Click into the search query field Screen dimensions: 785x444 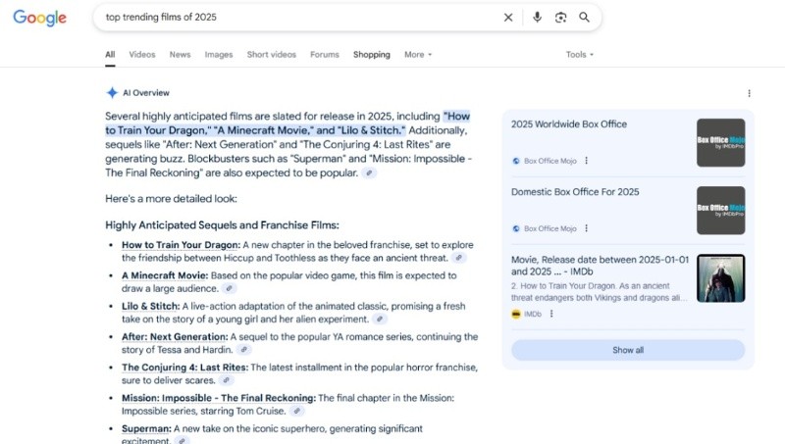[x=300, y=17]
